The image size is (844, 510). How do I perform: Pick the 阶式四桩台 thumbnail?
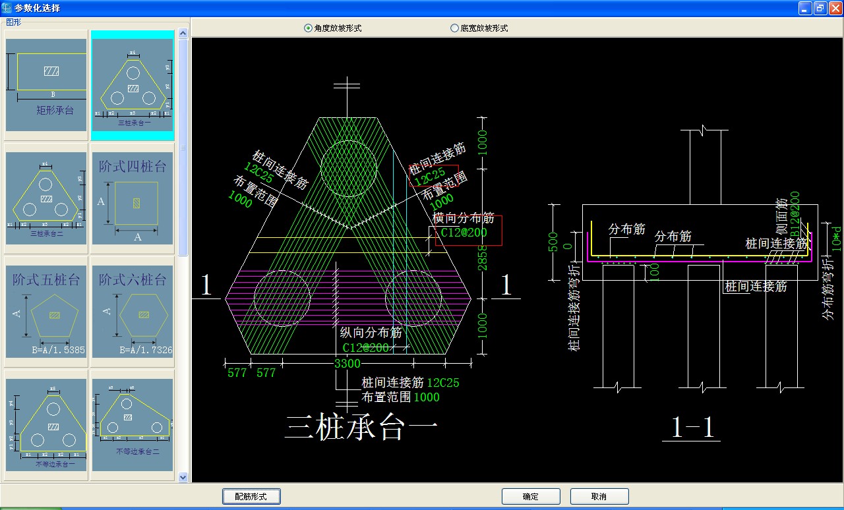(133, 198)
